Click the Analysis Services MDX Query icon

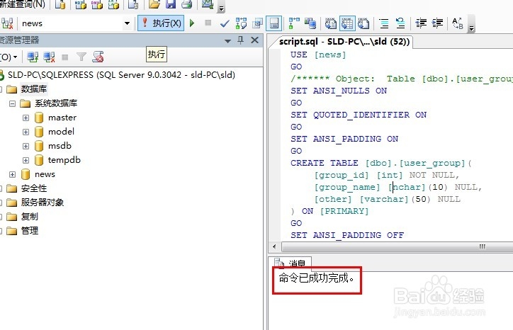(80, 4)
